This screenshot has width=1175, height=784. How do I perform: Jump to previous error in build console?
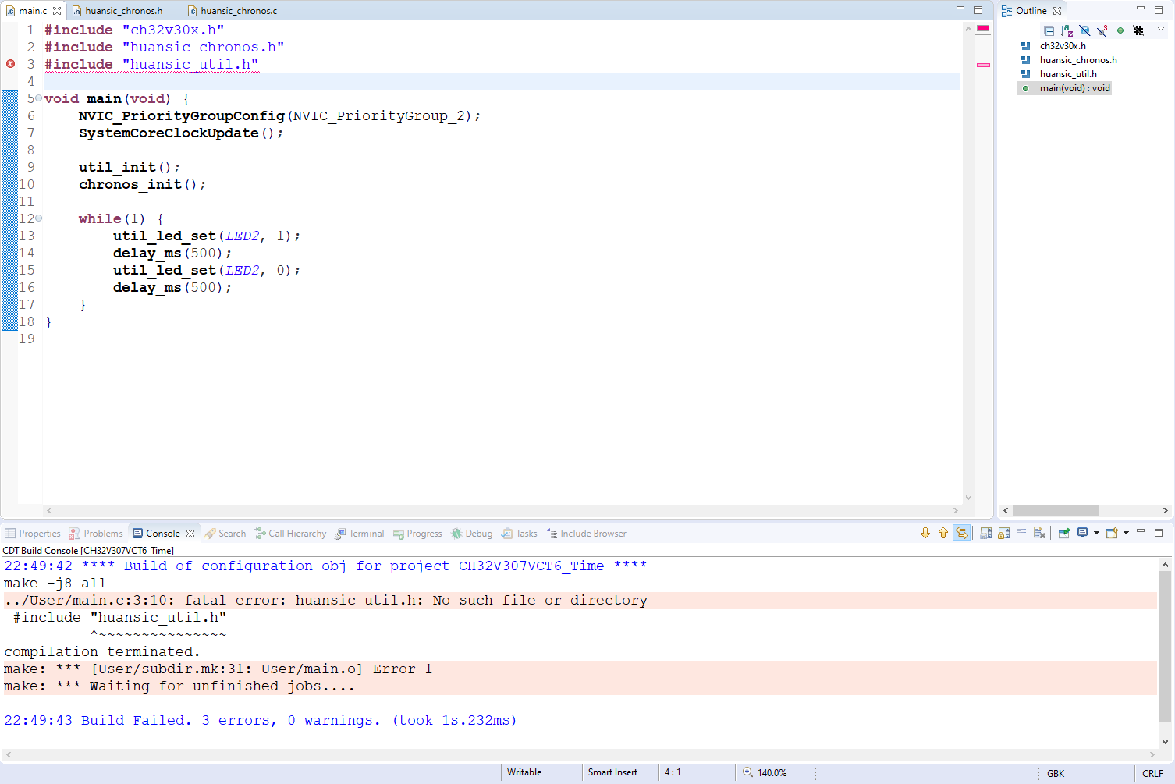pos(943,533)
